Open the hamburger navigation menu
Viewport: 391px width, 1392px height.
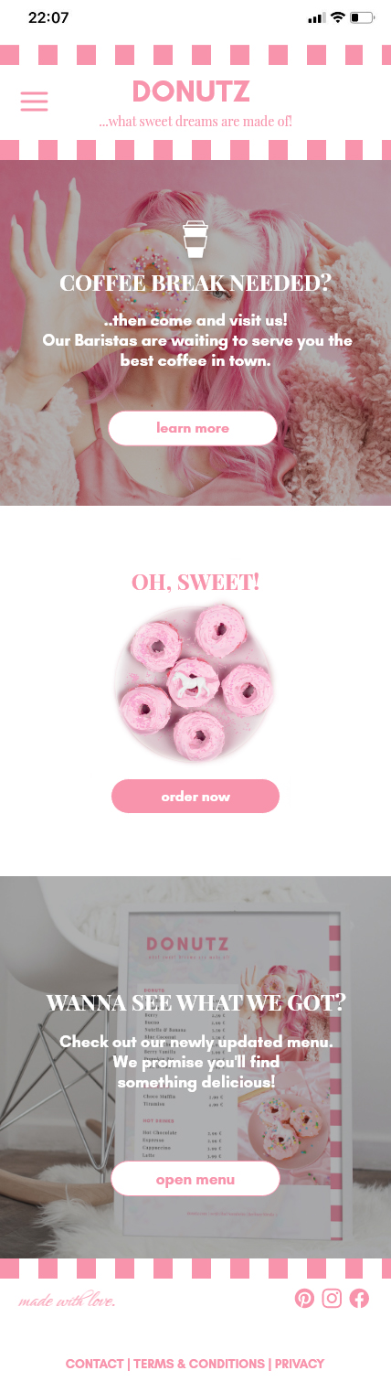click(34, 101)
